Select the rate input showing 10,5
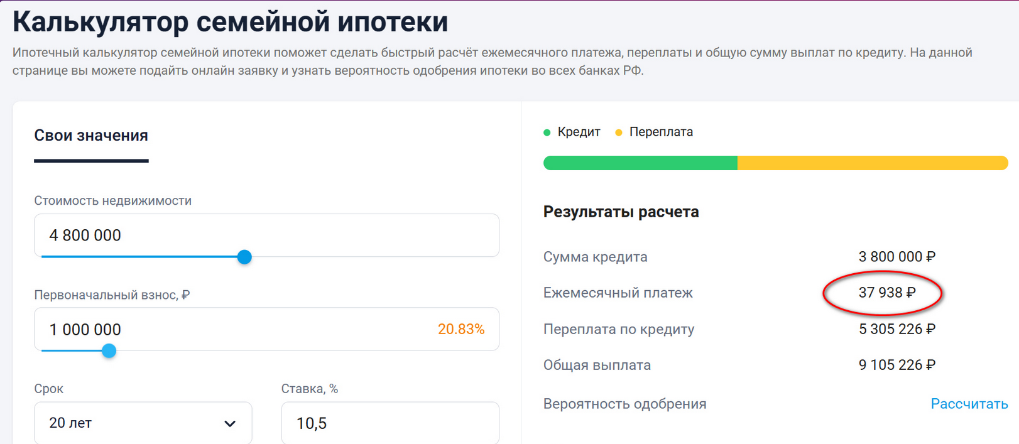The width and height of the screenshot is (1019, 444). click(x=390, y=423)
